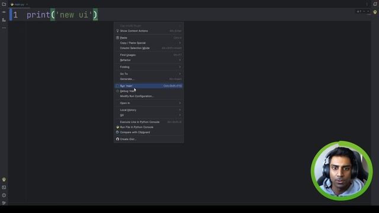
Task: Open More tool windows ellipsis icon
Action: [x=4, y=28]
